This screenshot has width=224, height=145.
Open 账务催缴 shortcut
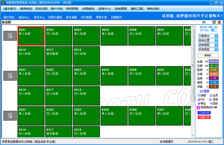72,17
